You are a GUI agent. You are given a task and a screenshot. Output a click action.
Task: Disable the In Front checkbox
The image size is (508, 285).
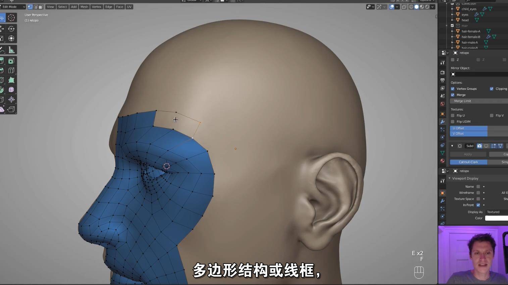point(478,205)
